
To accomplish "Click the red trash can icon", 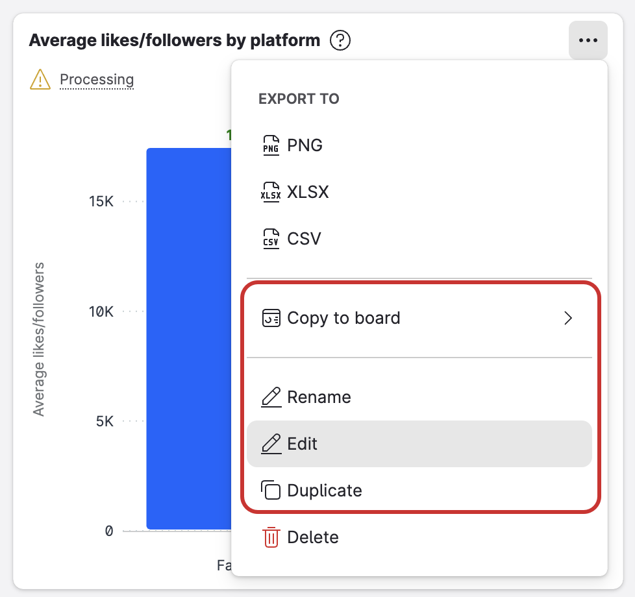I will 271,537.
